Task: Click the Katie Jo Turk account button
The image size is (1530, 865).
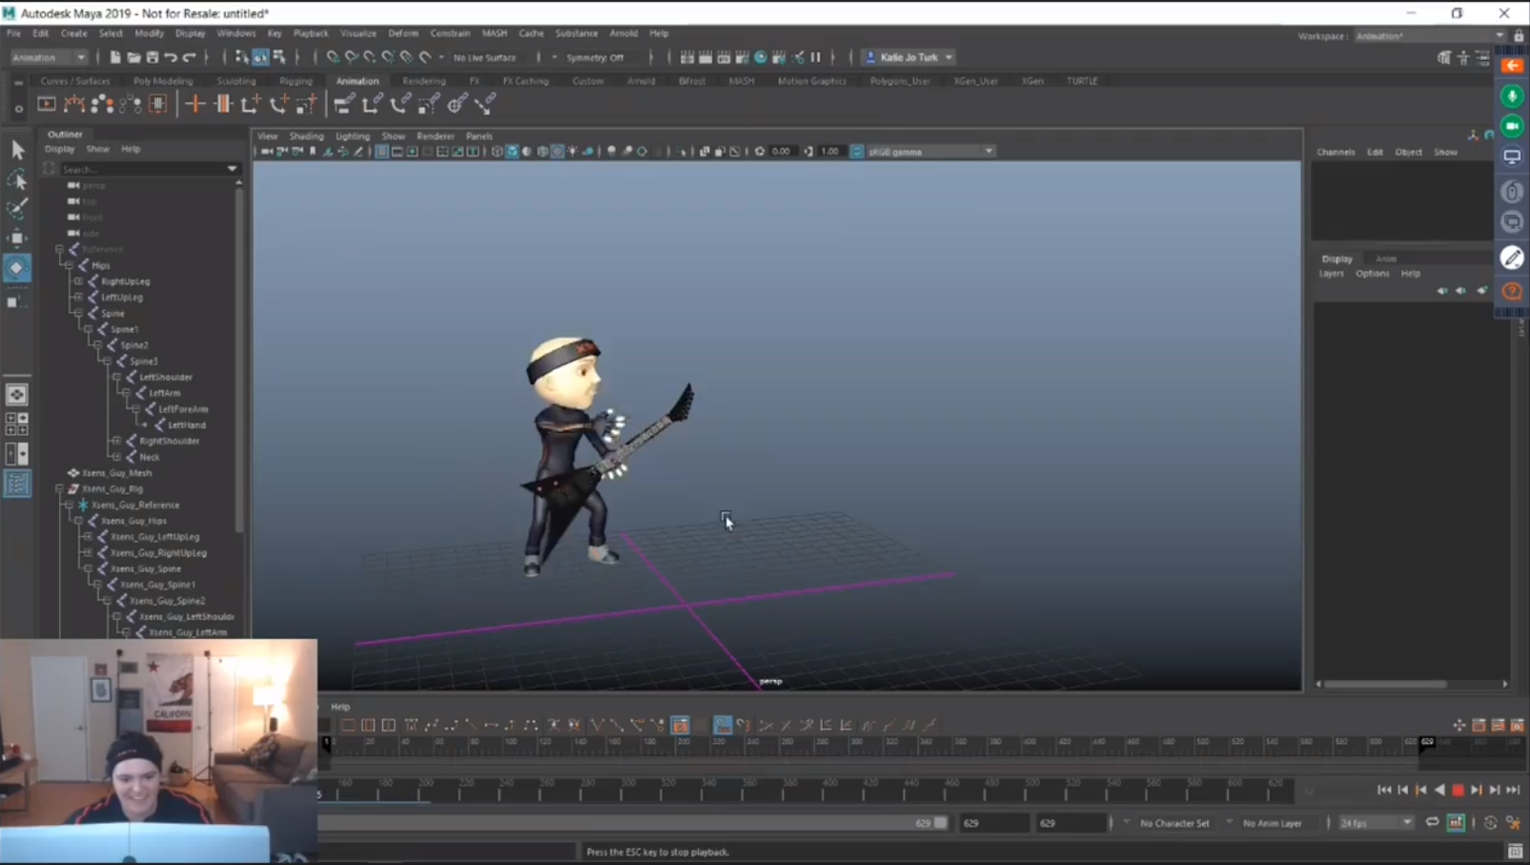Action: click(x=908, y=57)
